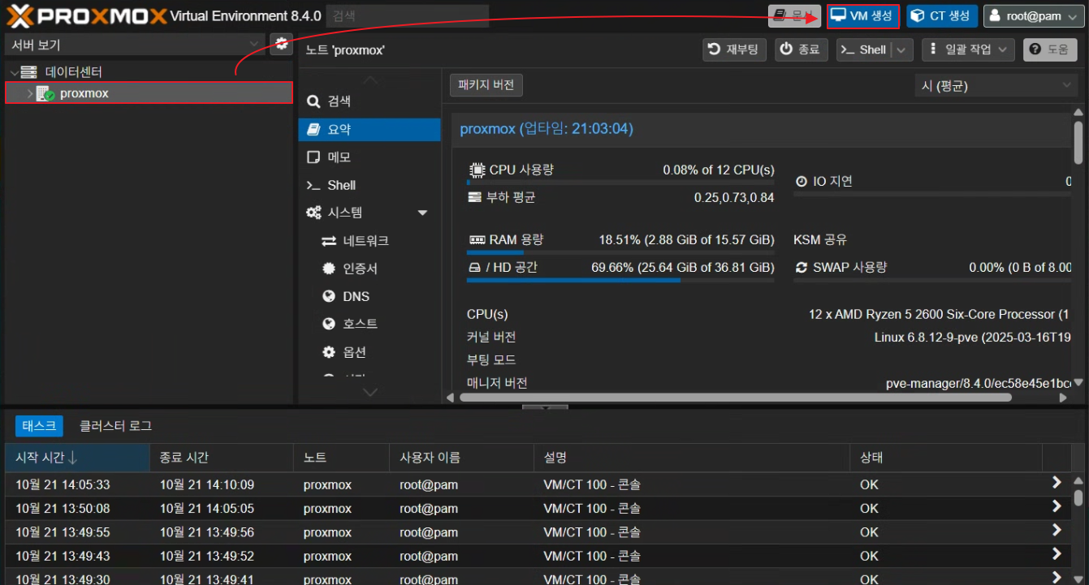Open the 문서 documentation button
1089x585 pixels.
pos(794,16)
